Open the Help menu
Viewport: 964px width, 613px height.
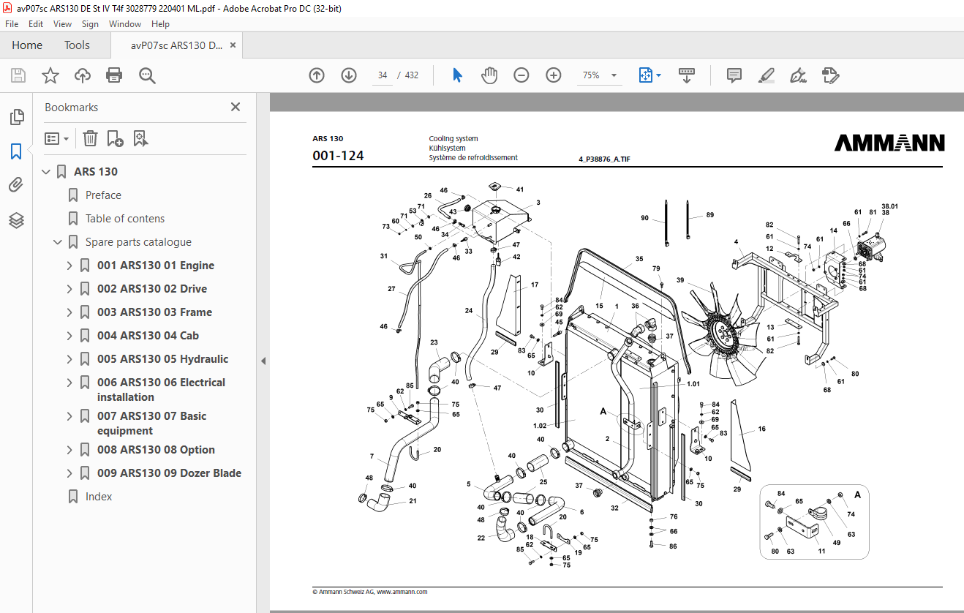(160, 24)
